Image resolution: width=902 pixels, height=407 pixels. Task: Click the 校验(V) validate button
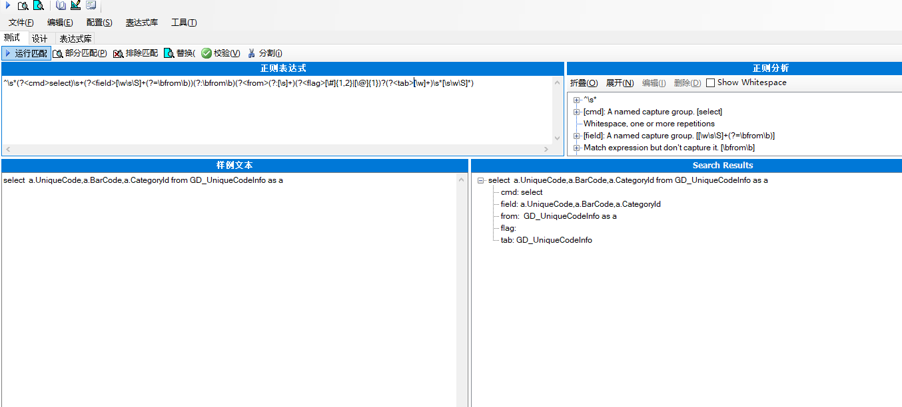pos(221,53)
